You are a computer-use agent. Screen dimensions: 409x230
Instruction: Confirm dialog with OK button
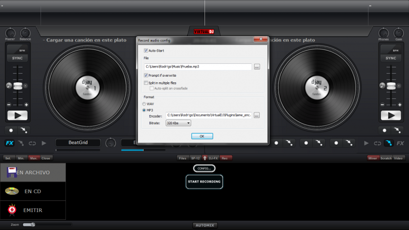(x=202, y=136)
